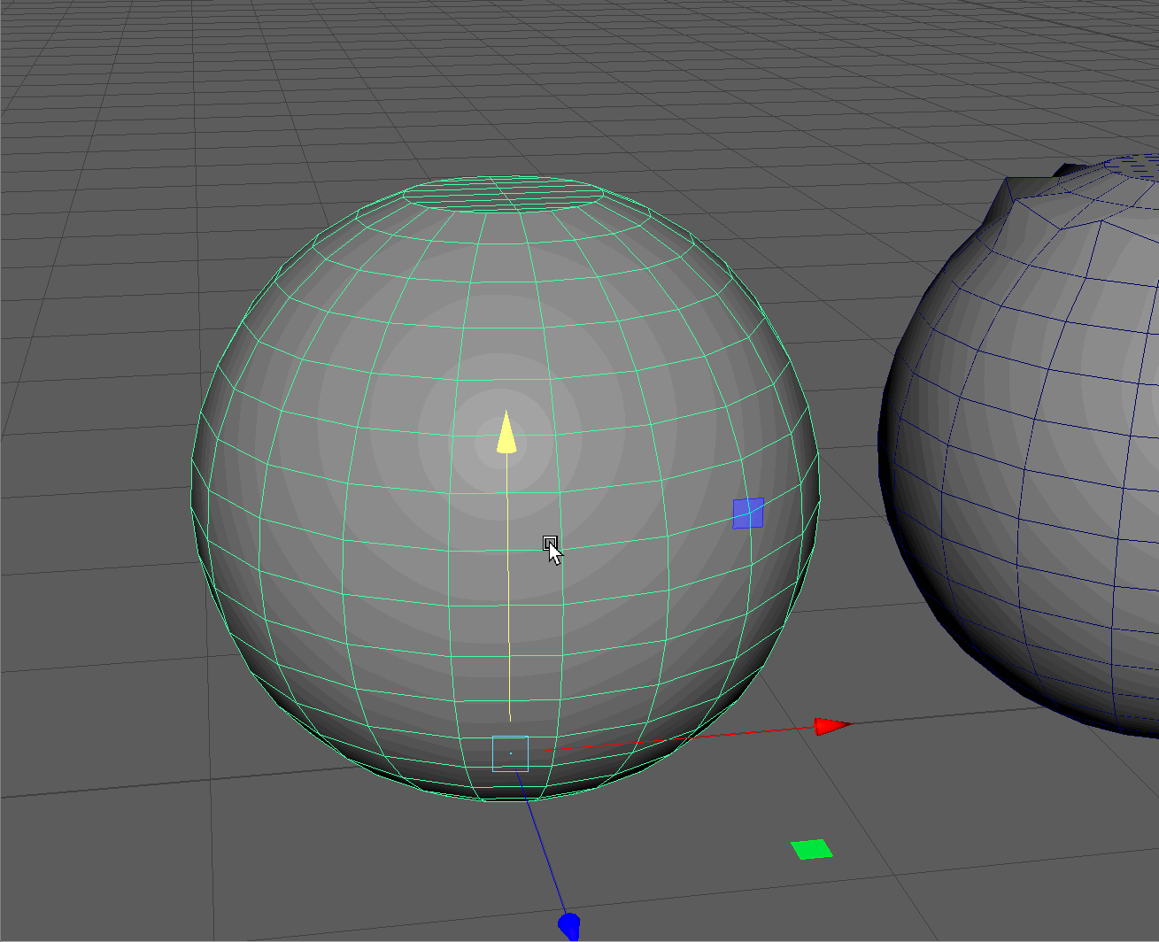Click empty grid area above green sphere
1159x942 pixels.
(496, 89)
